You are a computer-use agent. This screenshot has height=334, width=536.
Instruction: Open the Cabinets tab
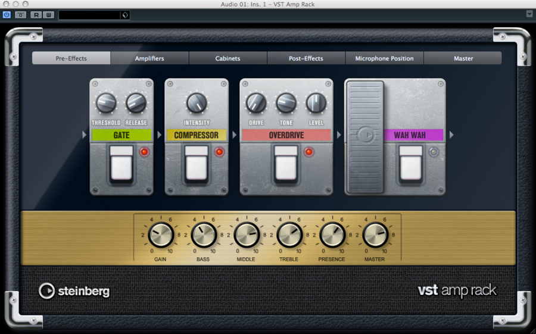228,58
